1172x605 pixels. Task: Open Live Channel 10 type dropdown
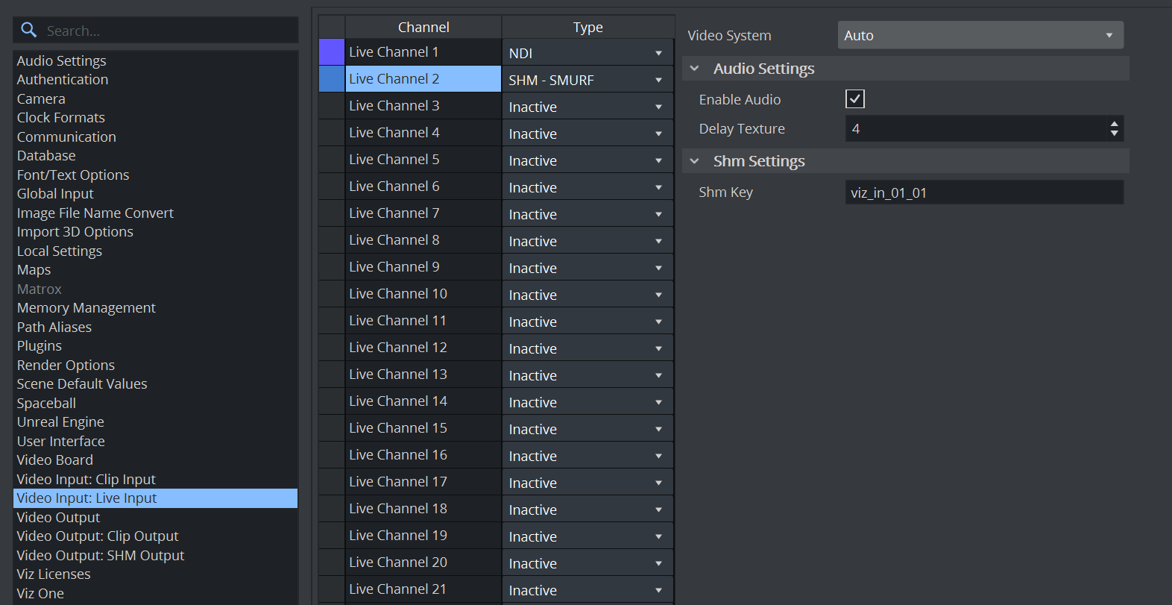coord(587,295)
